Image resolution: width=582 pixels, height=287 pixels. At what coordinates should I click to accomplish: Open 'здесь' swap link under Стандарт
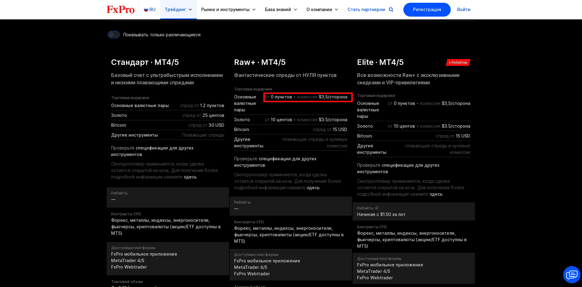(x=190, y=177)
